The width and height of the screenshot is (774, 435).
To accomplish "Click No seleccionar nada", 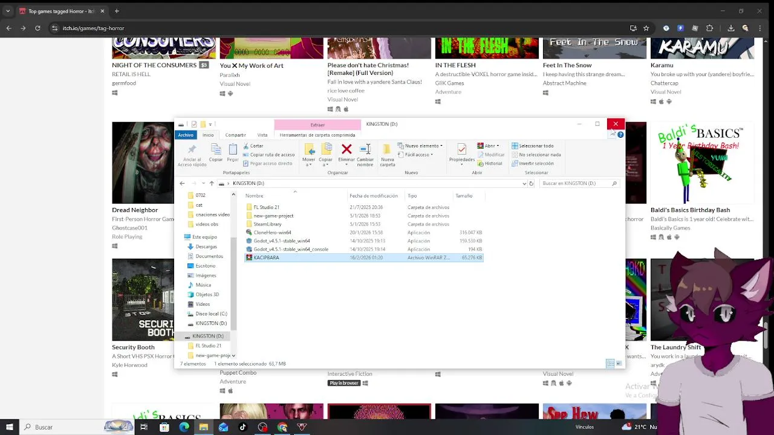I will pos(536,155).
